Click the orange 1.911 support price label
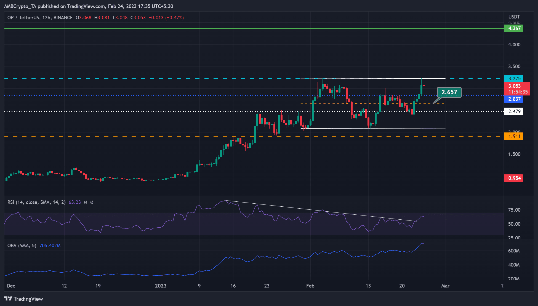This screenshot has height=306, width=538. 514,136
